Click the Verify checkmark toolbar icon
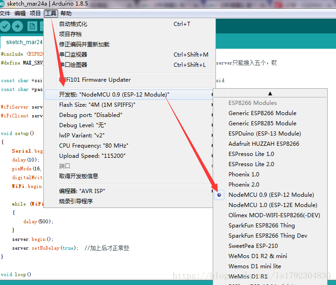 click(5, 26)
